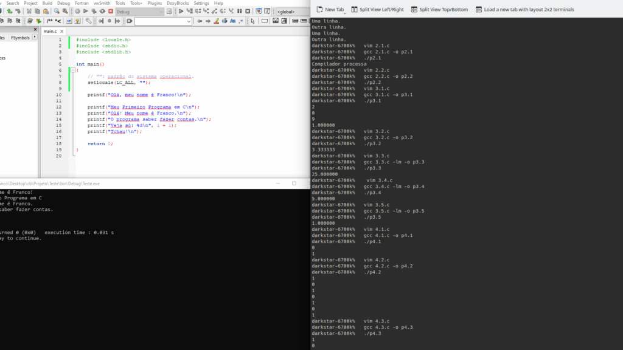Screen dimensions: 623x350
Task: Minimize the Teste.exe console window
Action: [x=278, y=184]
